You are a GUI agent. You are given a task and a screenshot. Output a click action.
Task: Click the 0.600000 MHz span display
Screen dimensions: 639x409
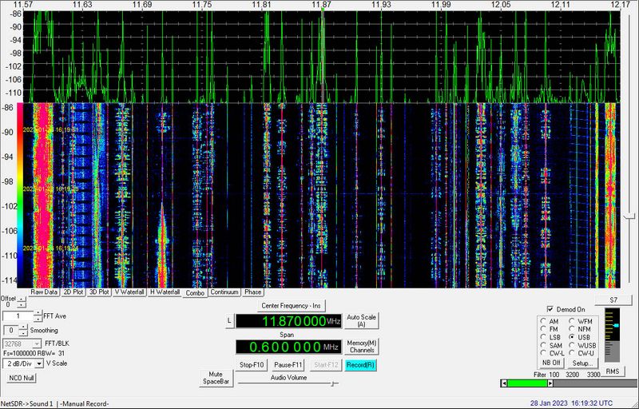(288, 347)
